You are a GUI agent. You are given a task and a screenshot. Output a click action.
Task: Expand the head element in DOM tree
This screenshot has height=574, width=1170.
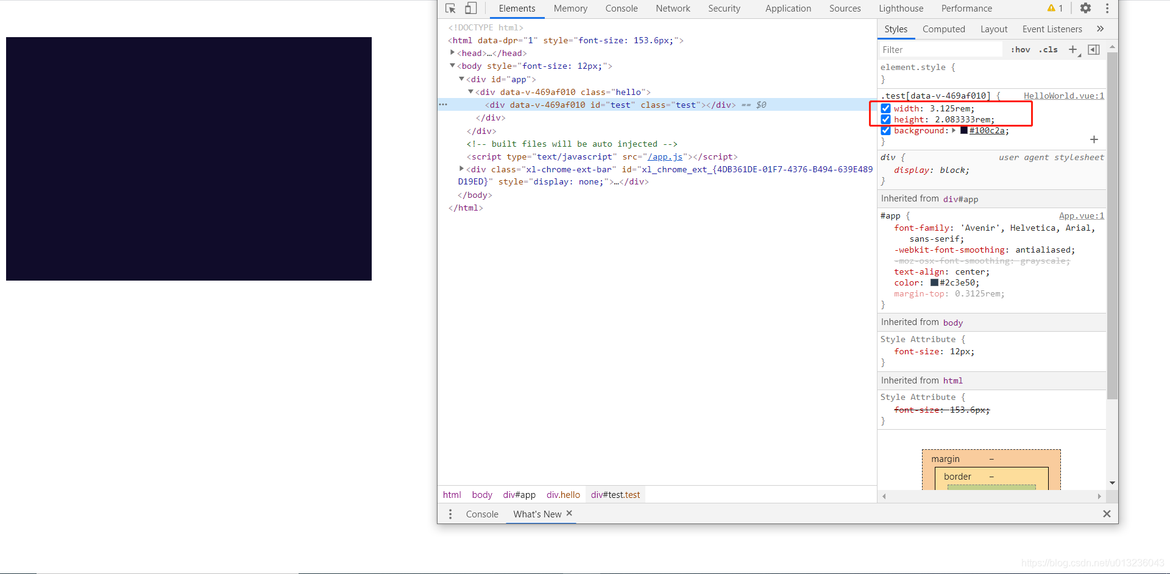[452, 53]
